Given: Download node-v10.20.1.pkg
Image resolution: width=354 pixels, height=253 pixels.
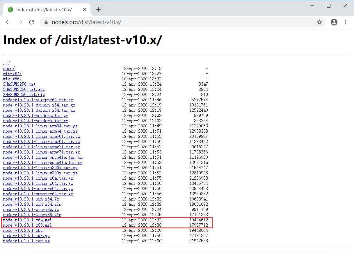Looking at the screenshot, I should (23, 230).
